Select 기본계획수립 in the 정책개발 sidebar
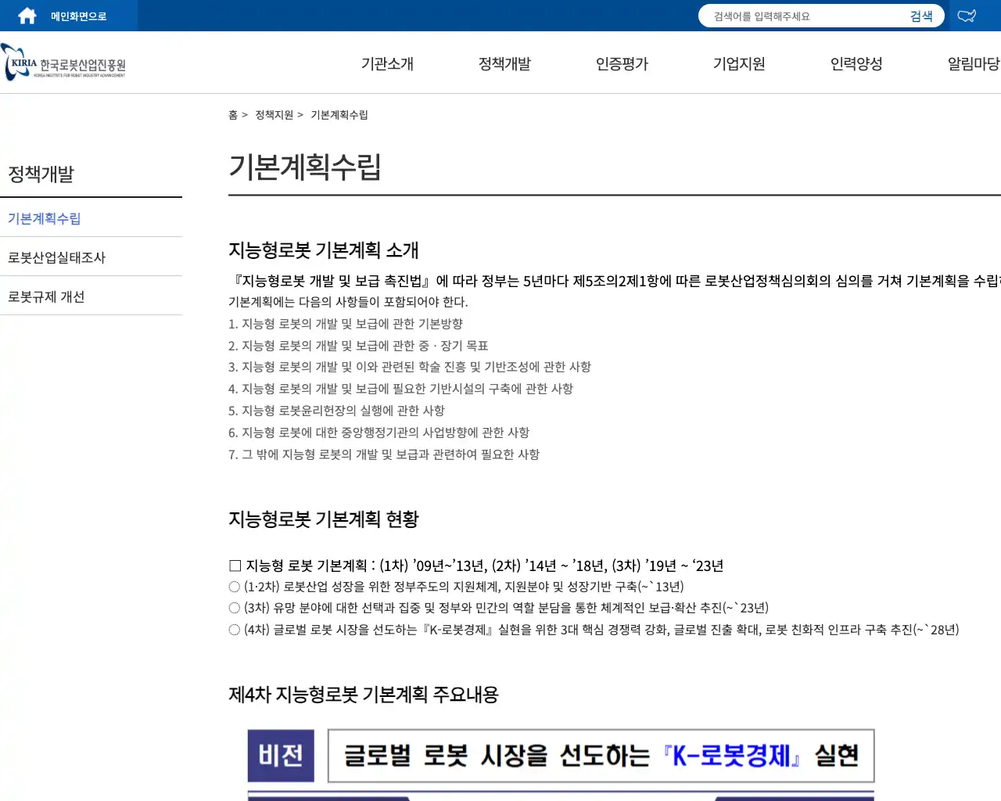 tap(43, 218)
